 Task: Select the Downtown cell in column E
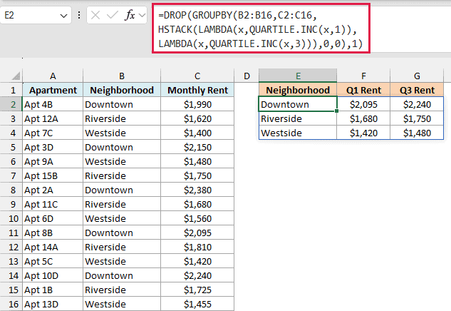click(x=298, y=104)
